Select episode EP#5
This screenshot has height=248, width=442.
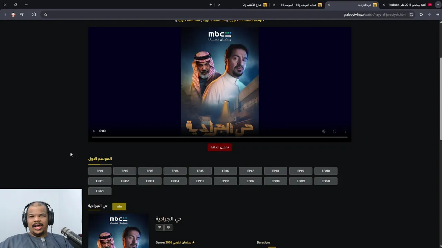click(x=200, y=171)
